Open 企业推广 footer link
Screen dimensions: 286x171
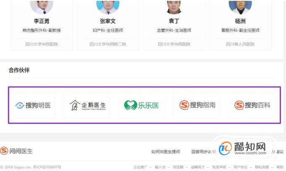pyautogui.click(x=140, y=167)
